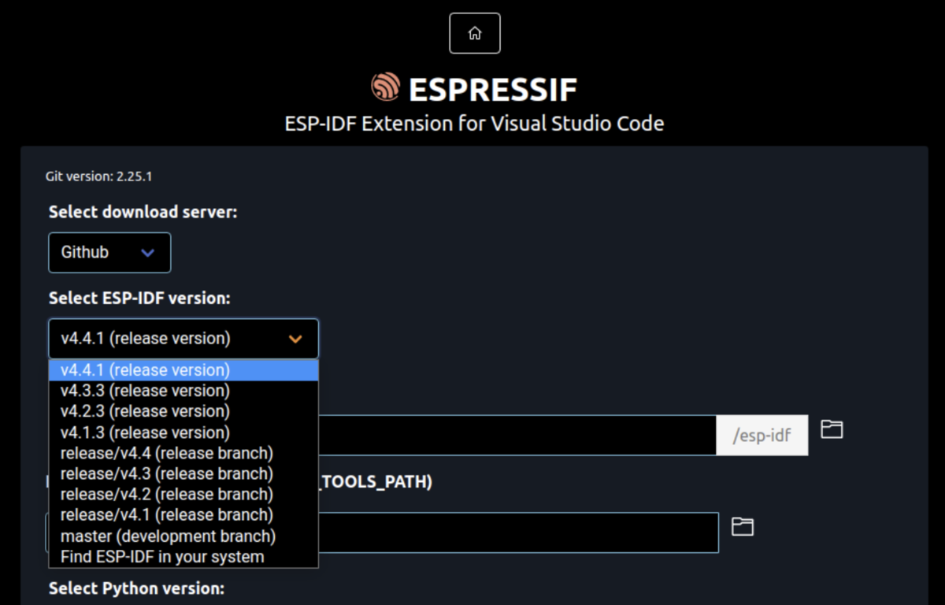Collapse the ESP-IDF version combo box

pos(183,339)
